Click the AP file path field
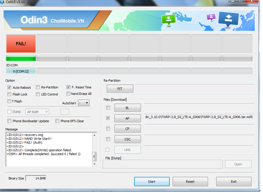This screenshot has width=263, height=193. (x=199, y=118)
